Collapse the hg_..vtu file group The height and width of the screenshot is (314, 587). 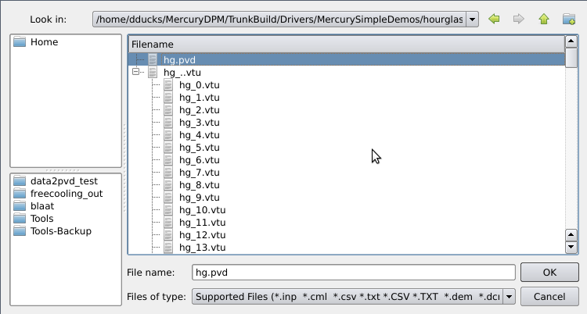(x=136, y=71)
